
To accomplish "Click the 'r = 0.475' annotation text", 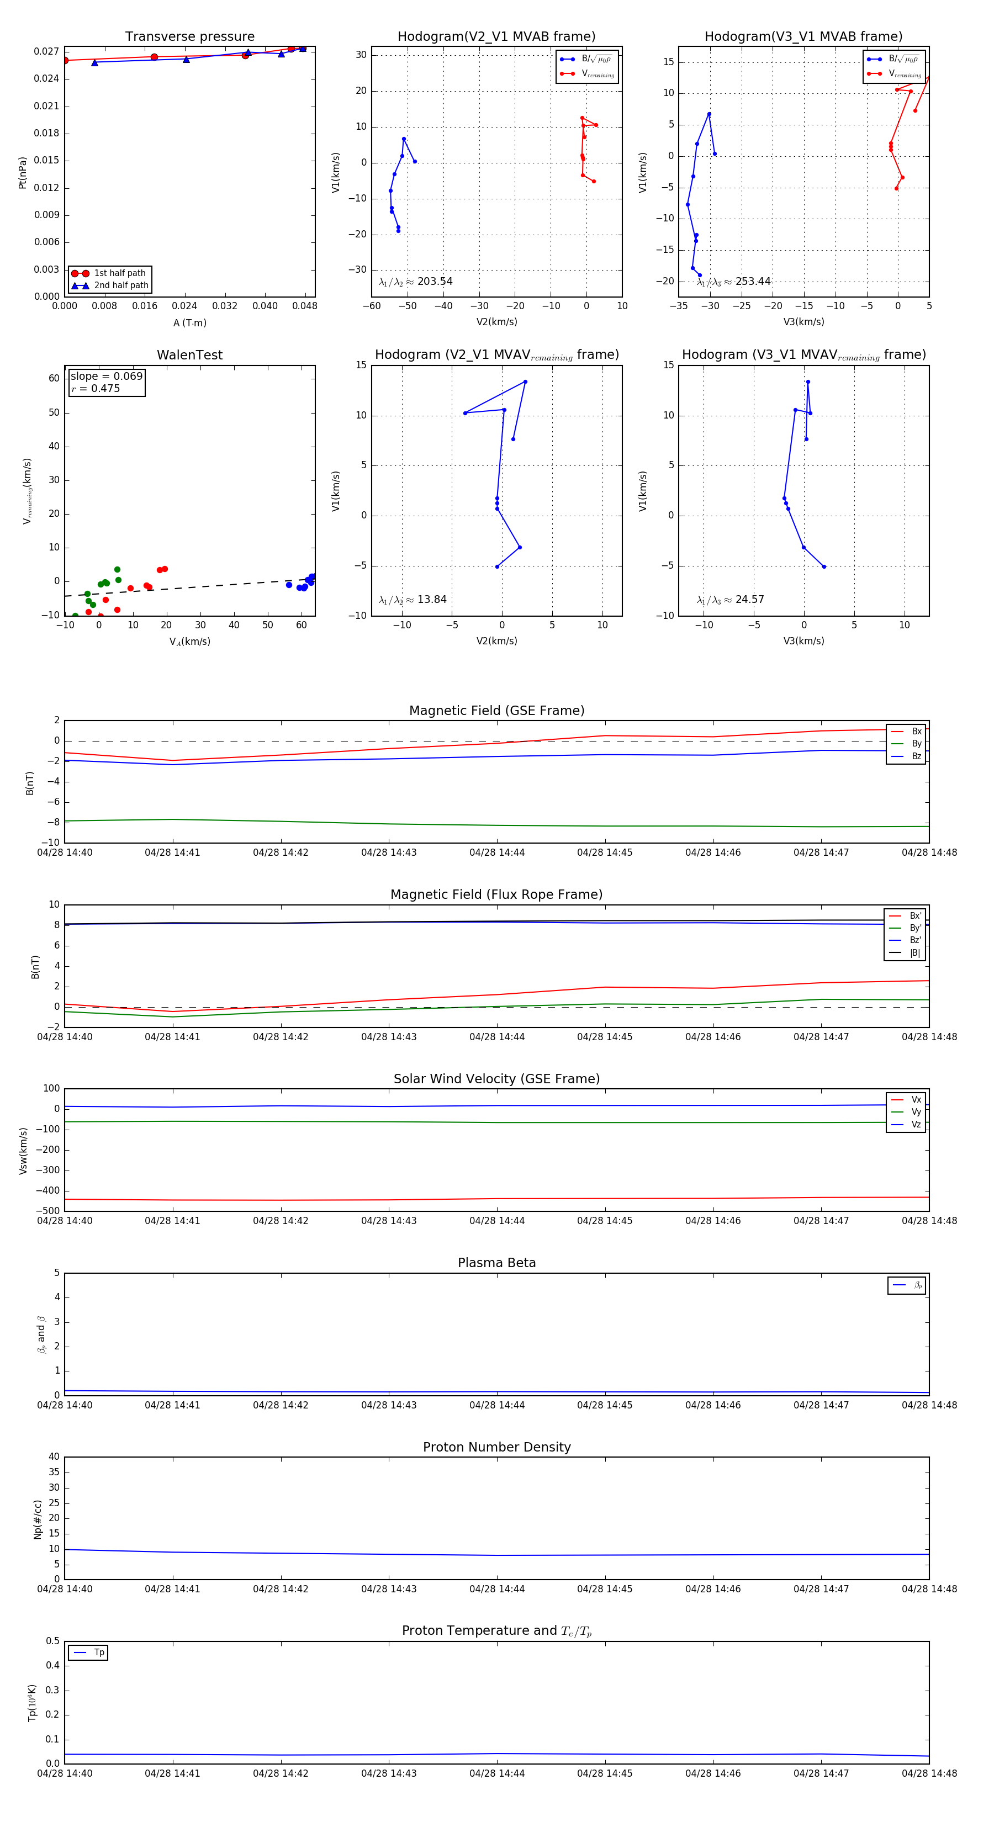I will (x=96, y=388).
